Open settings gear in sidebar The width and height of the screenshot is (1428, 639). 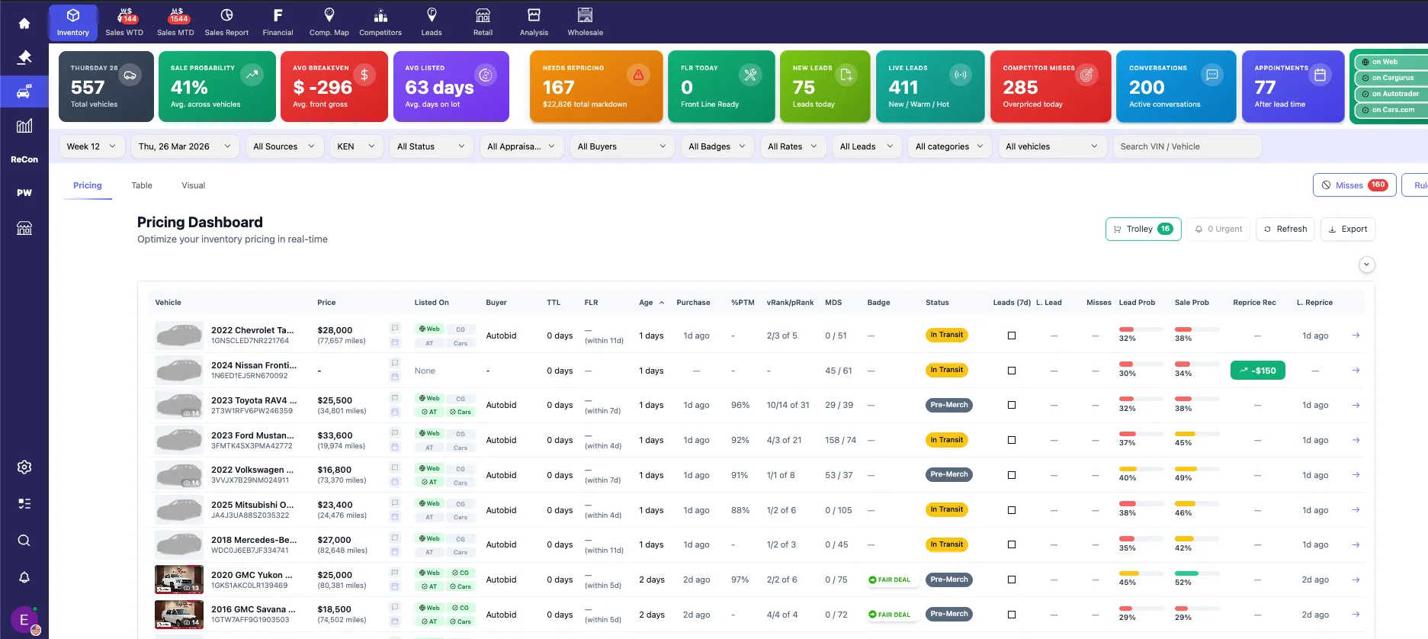24,467
